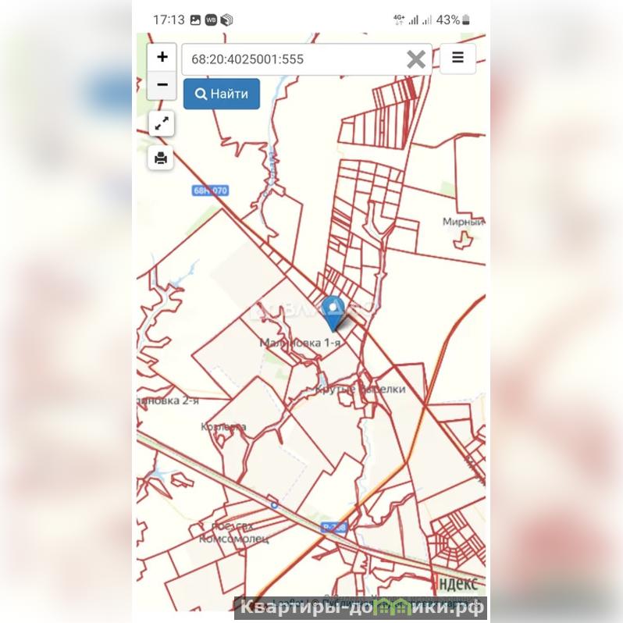Zoom out with the minus button

[162, 85]
